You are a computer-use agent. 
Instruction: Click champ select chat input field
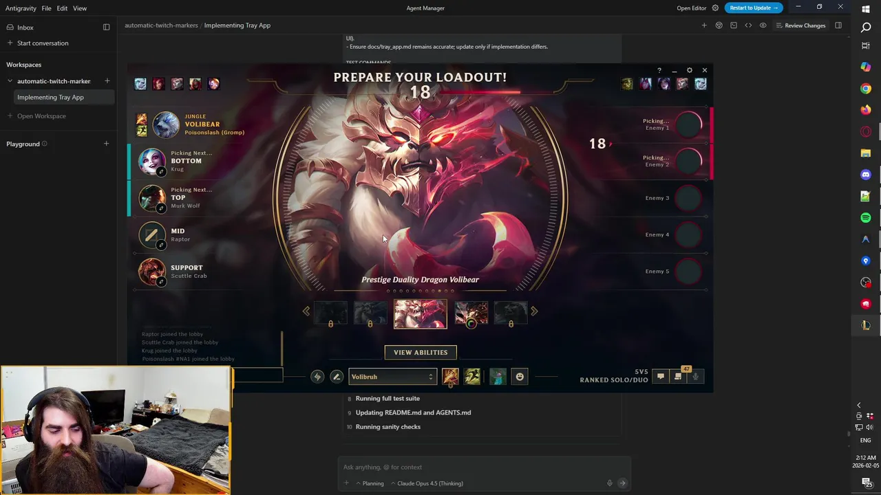click(x=258, y=376)
